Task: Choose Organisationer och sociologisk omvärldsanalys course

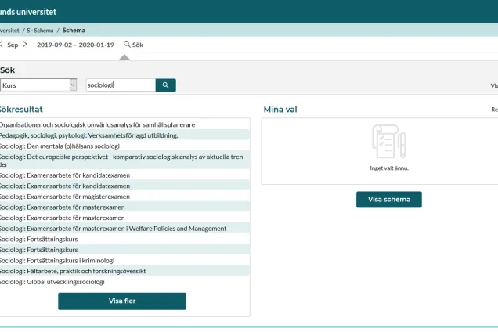Action: coord(97,125)
